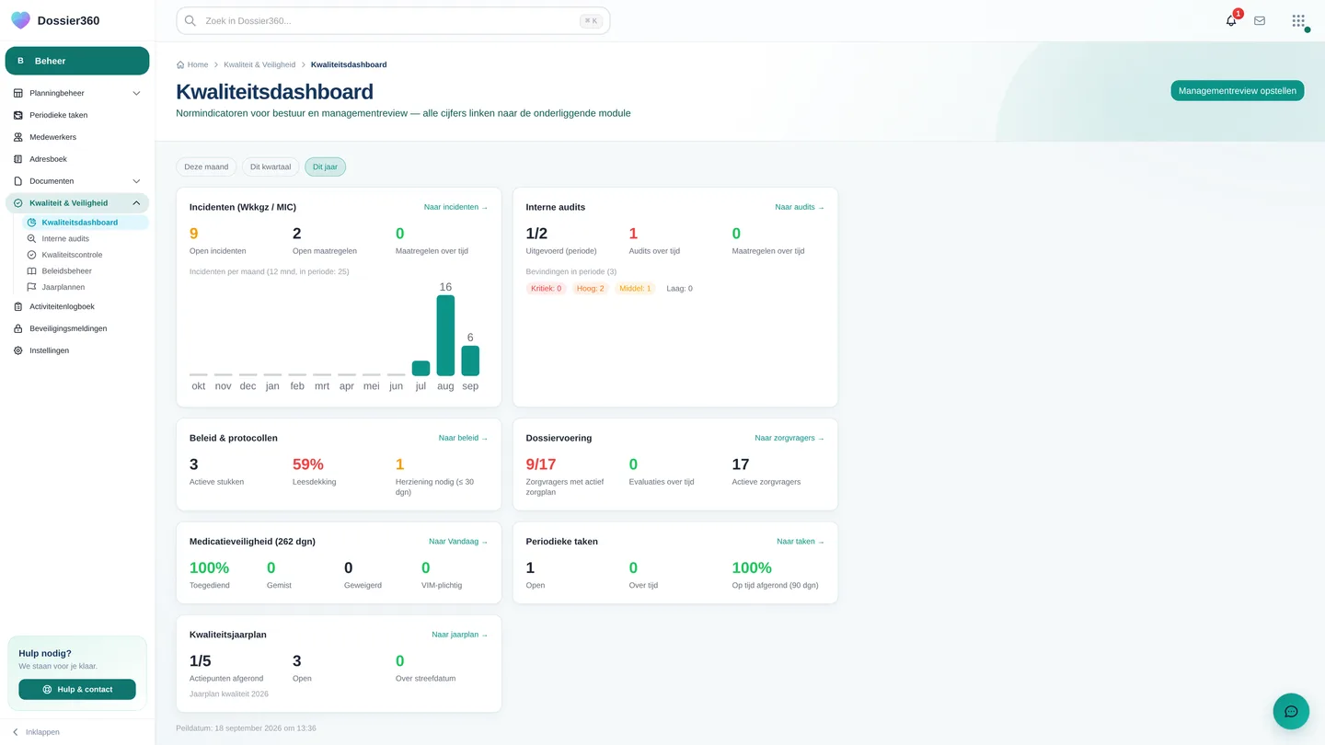Select the Deze maand period filter
Screen dimensions: 1325x745
(206, 166)
